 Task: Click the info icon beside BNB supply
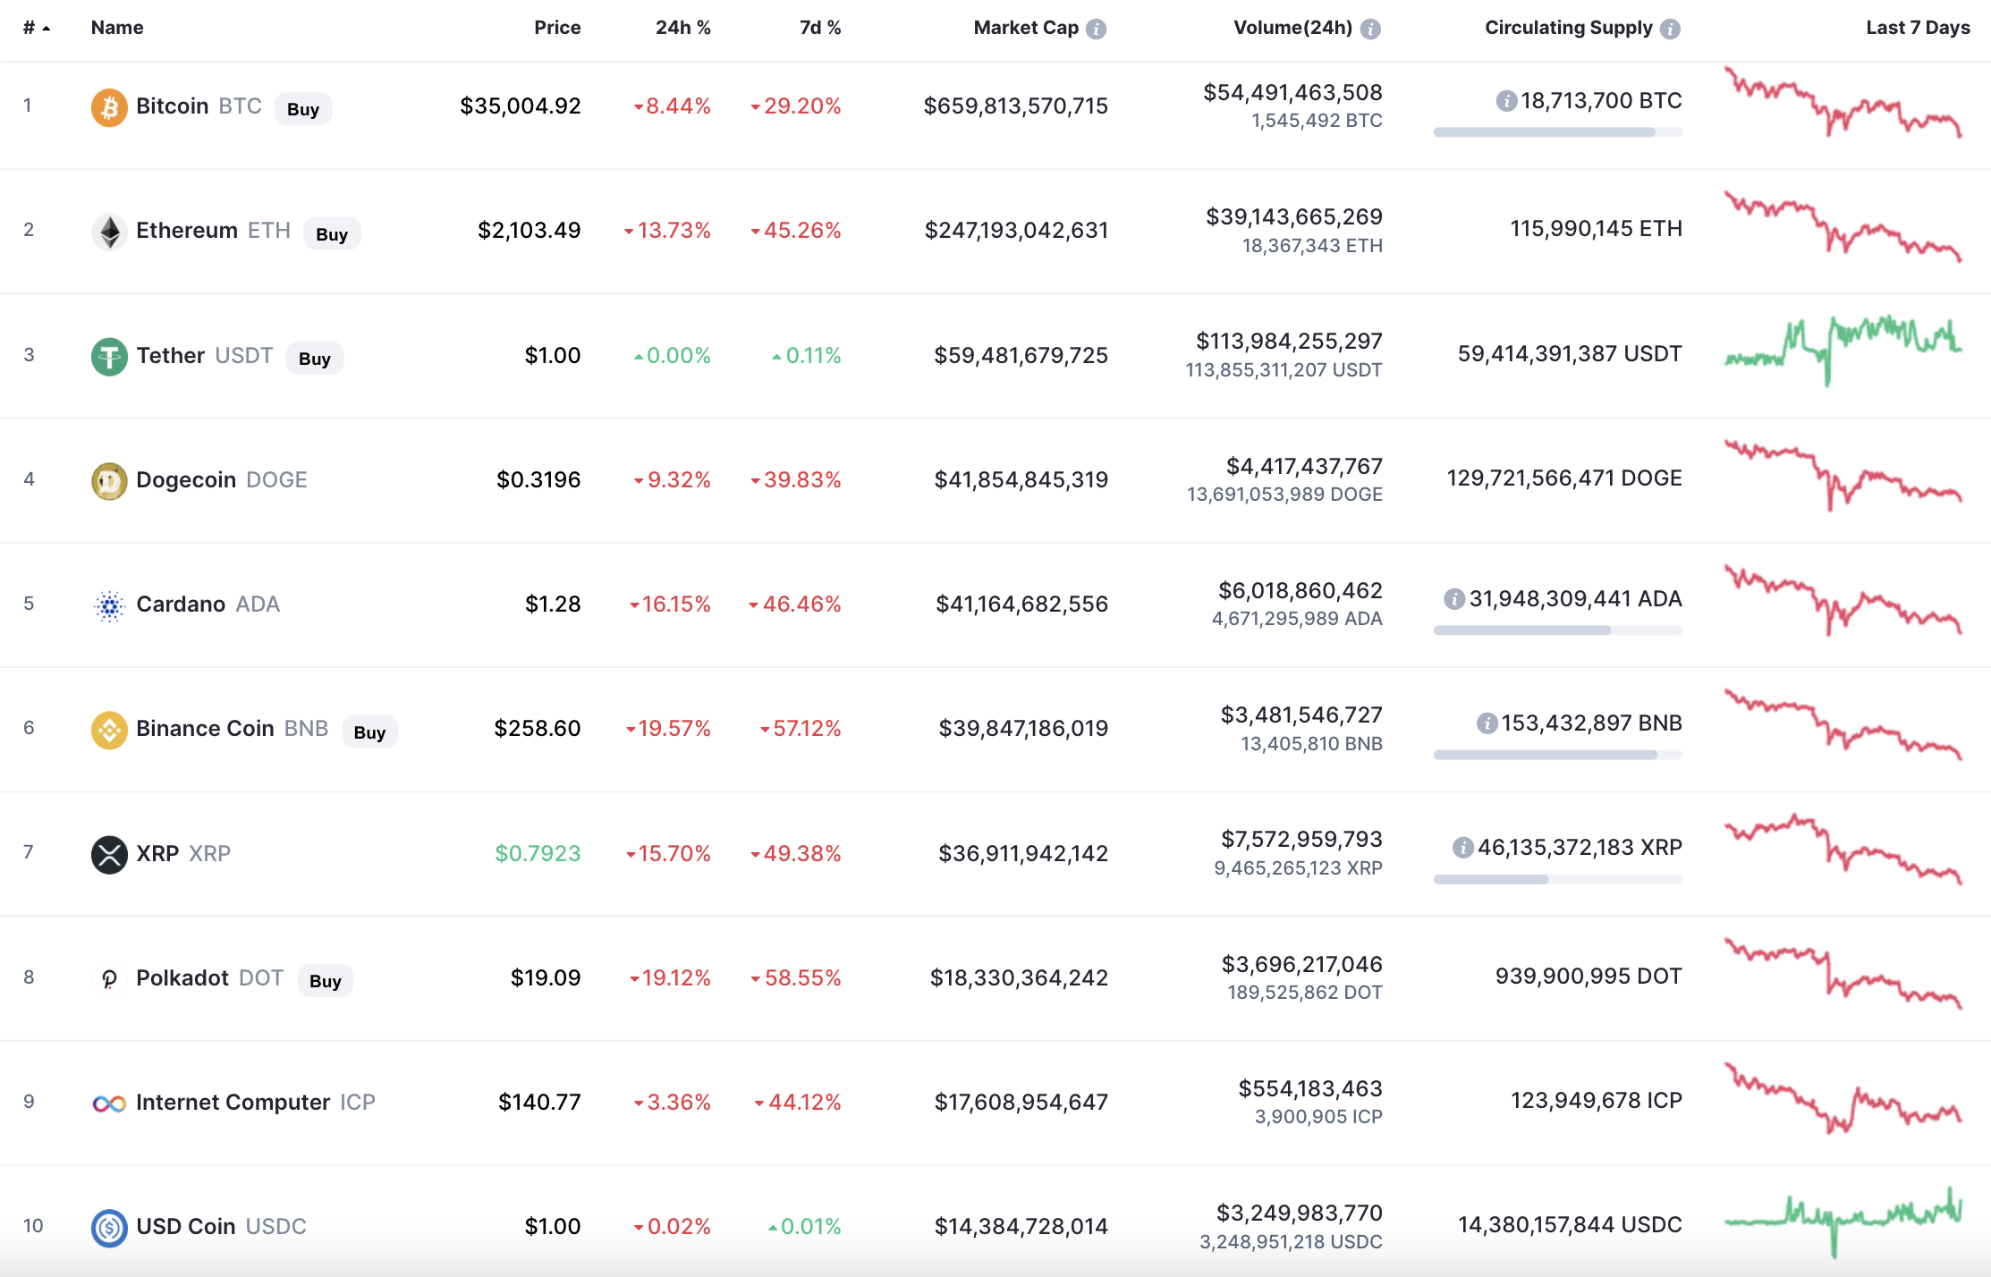pyautogui.click(x=1487, y=723)
